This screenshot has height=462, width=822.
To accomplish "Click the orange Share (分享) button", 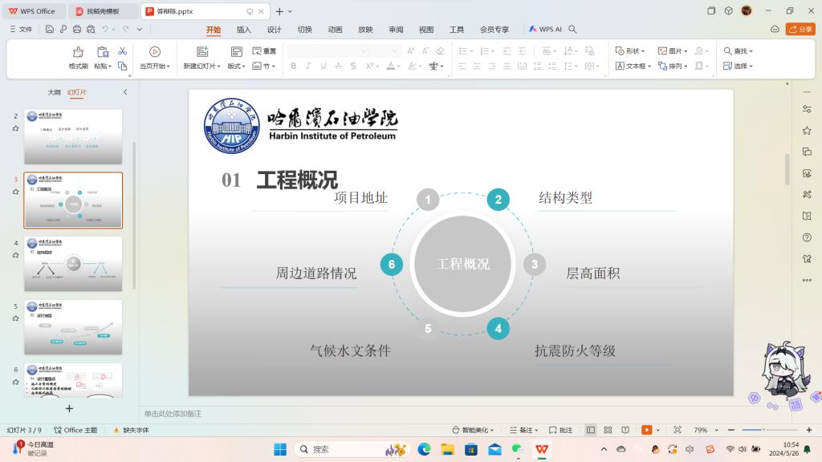I will point(800,29).
